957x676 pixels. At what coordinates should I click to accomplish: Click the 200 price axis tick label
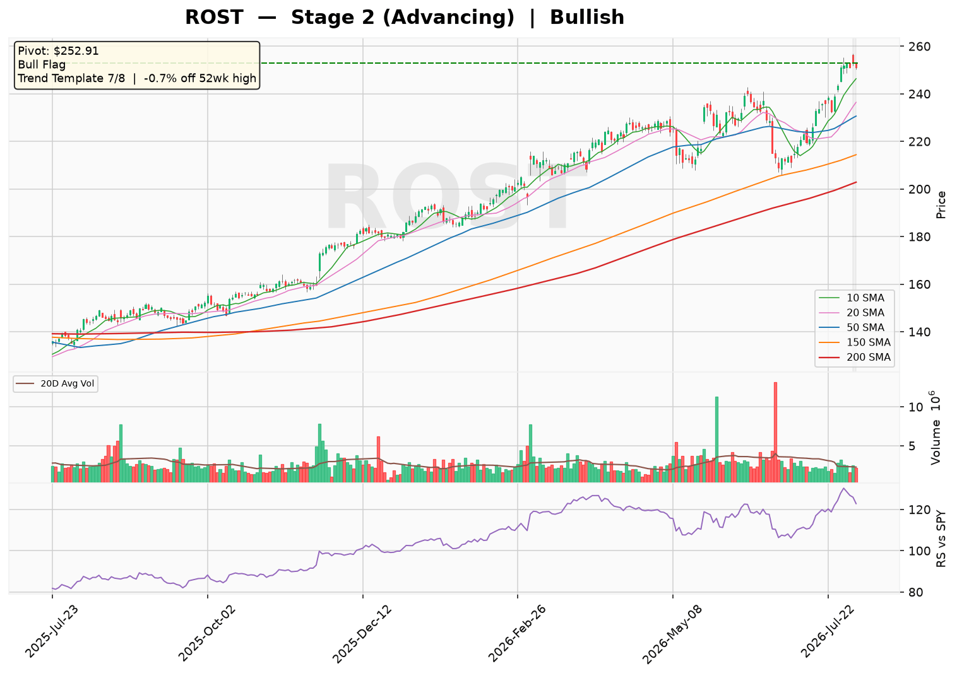(921, 189)
